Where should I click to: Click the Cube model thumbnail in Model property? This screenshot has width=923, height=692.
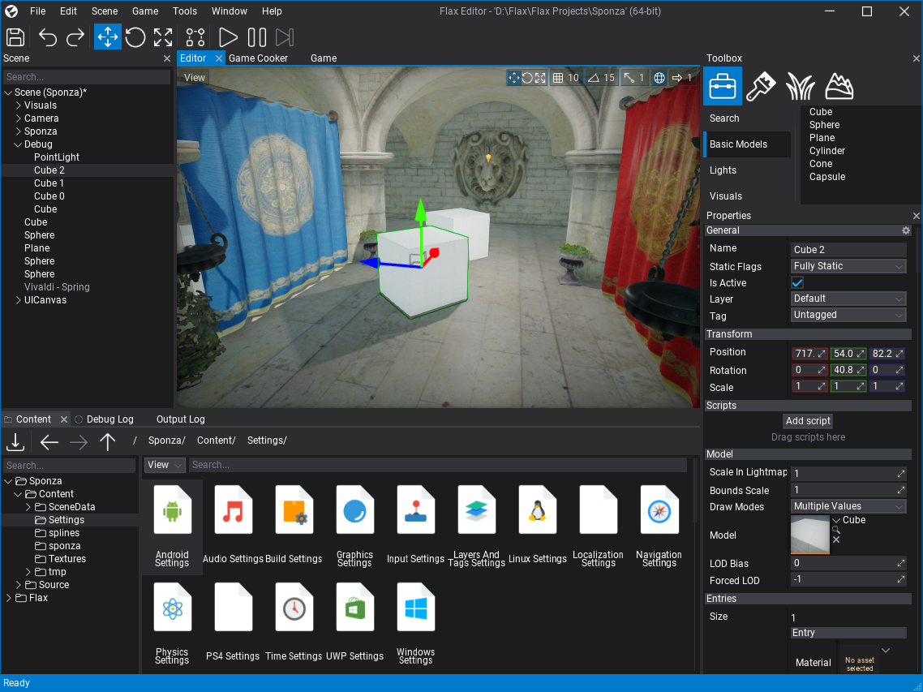[x=809, y=535]
